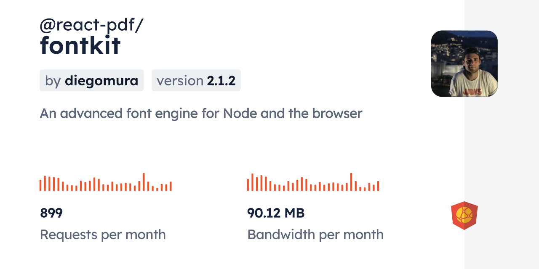Screen dimensions: 539x269
Task: Select the "Requests per month" label
Action: pyautogui.click(x=103, y=235)
